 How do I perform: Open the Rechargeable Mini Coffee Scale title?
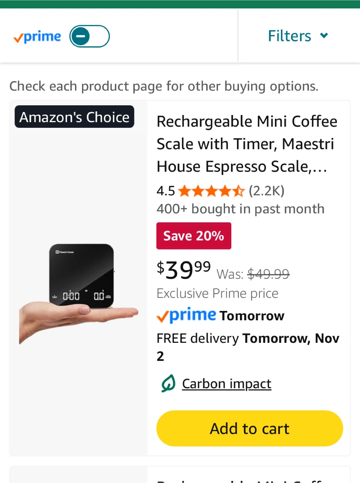pyautogui.click(x=247, y=144)
